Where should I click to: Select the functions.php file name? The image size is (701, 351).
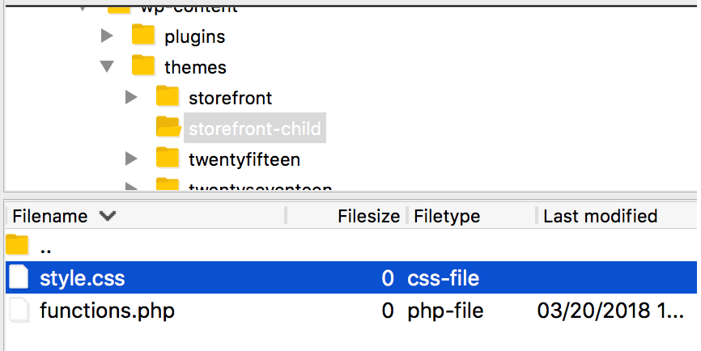tap(107, 310)
